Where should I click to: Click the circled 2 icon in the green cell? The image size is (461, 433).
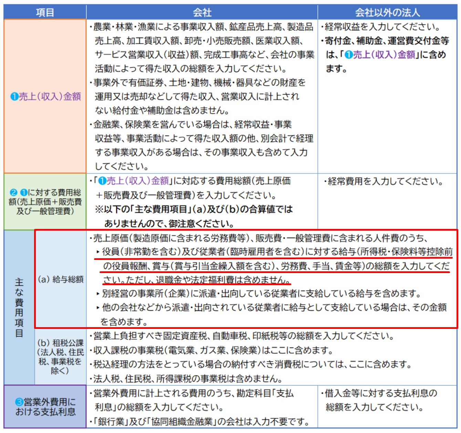(13, 192)
